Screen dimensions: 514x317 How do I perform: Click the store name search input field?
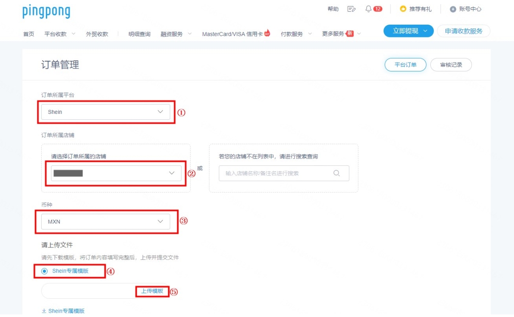point(276,173)
